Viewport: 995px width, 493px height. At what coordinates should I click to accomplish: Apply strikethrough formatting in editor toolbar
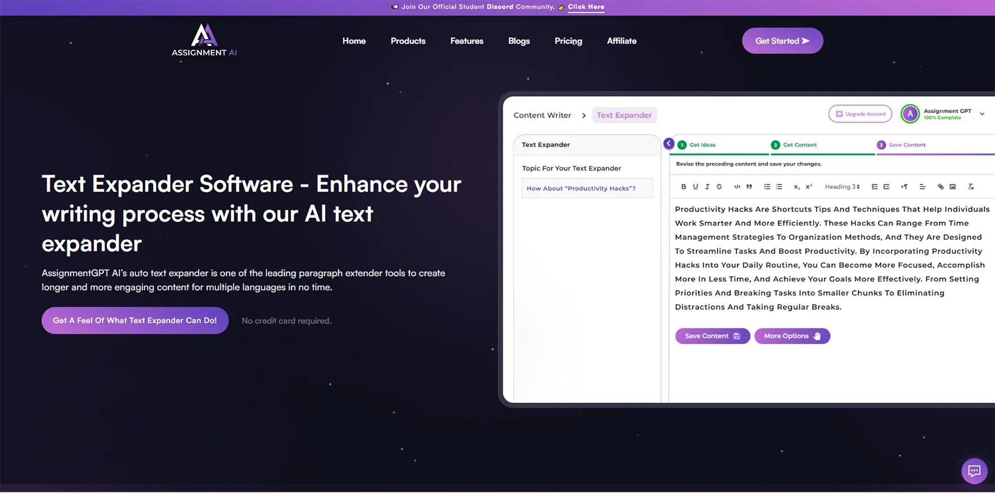719,187
